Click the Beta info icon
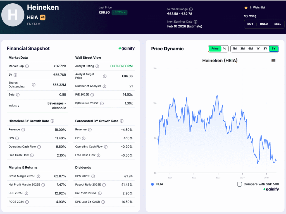The height and width of the screenshot is (214, 286). point(18,95)
